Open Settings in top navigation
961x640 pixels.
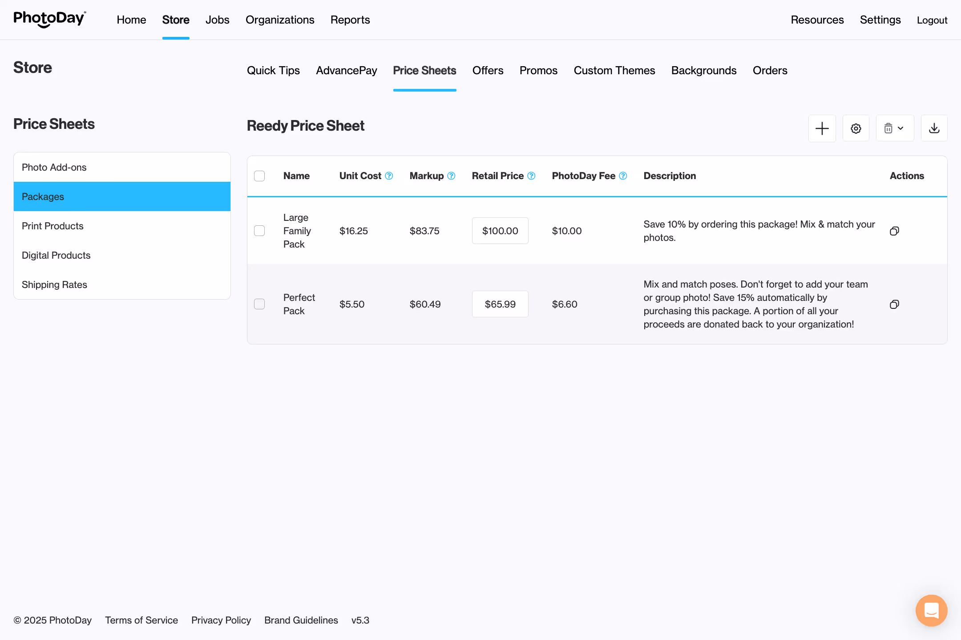pyautogui.click(x=880, y=20)
